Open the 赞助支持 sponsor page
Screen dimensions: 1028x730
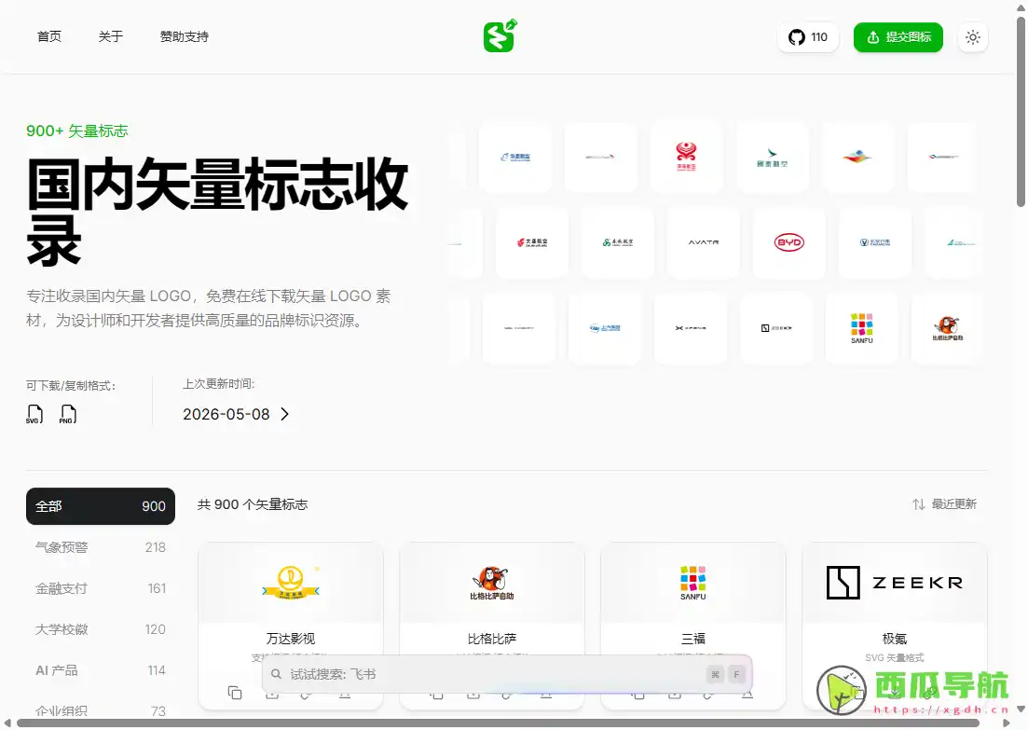[185, 36]
